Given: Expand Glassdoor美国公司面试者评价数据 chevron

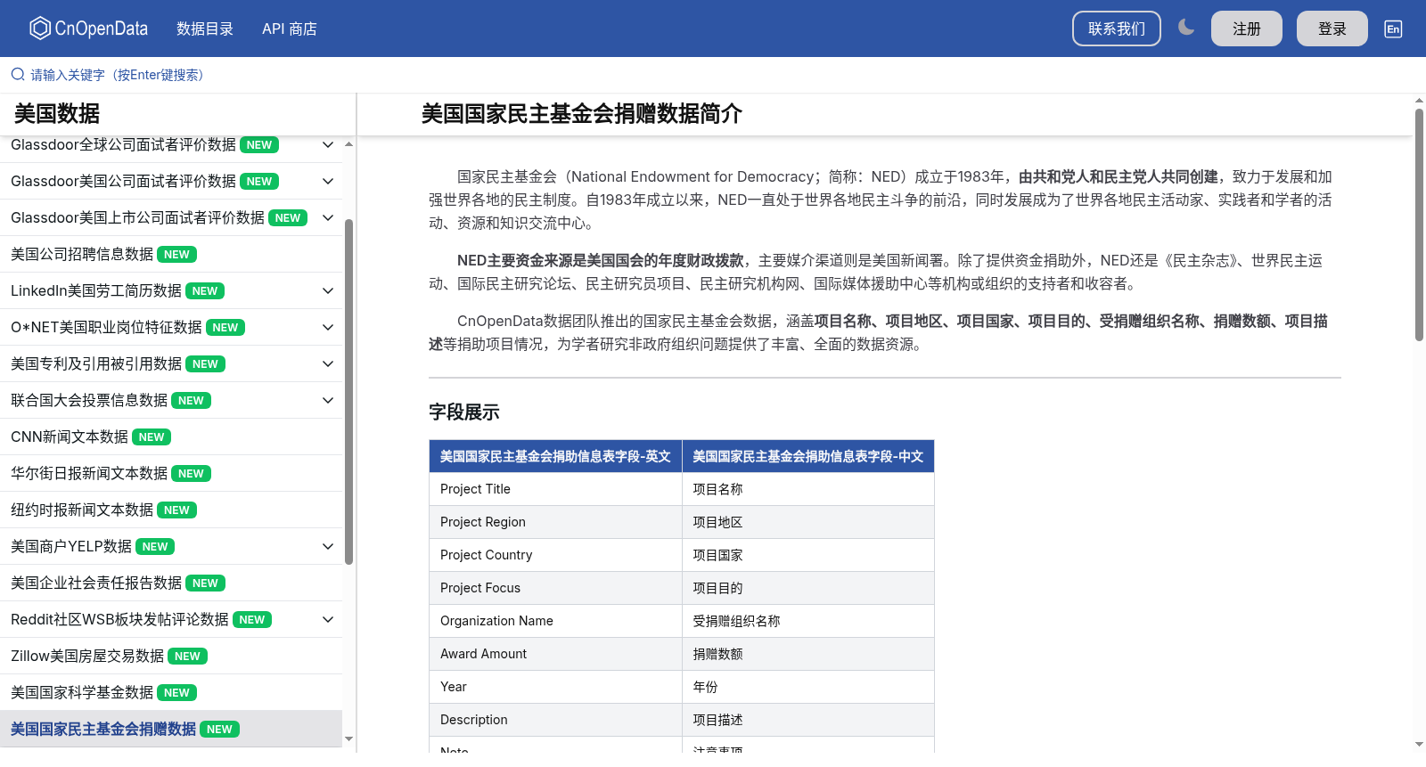Looking at the screenshot, I should [328, 181].
